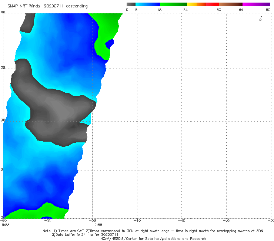
Task: Click latitude label '35' on the left axis
Action: (x=3, y=67)
